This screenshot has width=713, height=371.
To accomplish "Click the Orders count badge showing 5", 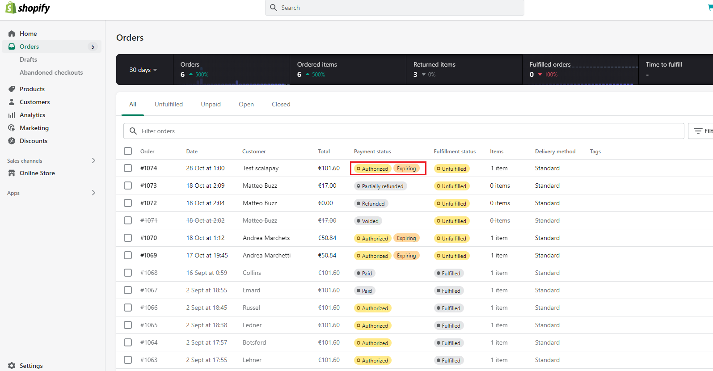I will pyautogui.click(x=93, y=46).
